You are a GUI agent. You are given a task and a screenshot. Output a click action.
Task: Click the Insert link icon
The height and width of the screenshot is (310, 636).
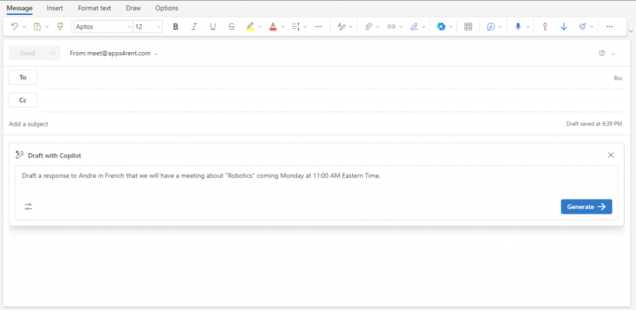(x=391, y=27)
